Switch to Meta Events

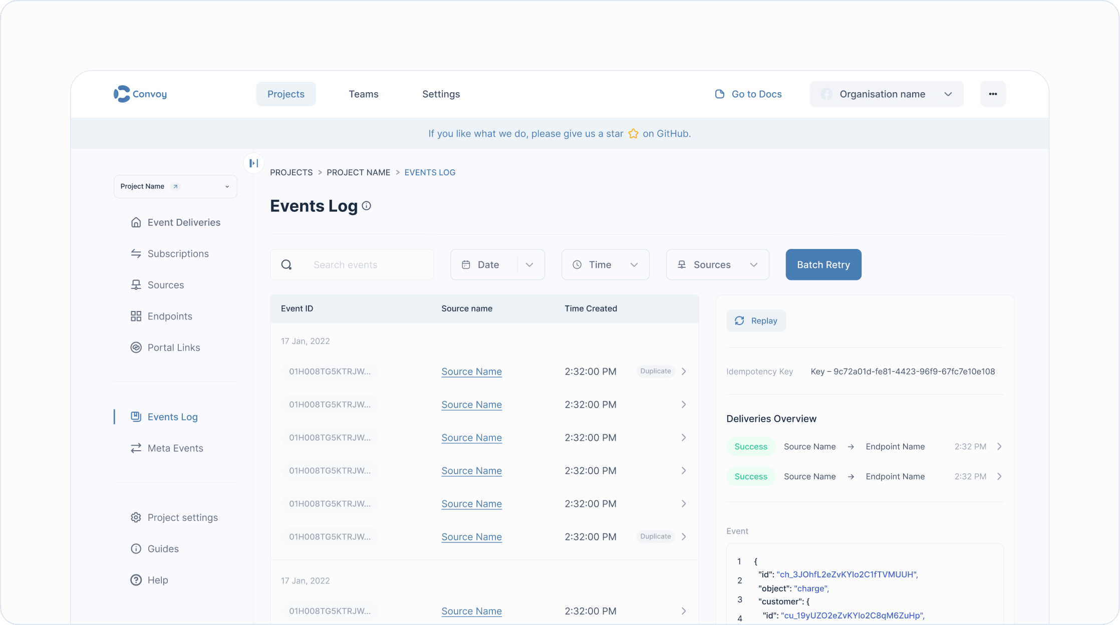[x=175, y=448]
